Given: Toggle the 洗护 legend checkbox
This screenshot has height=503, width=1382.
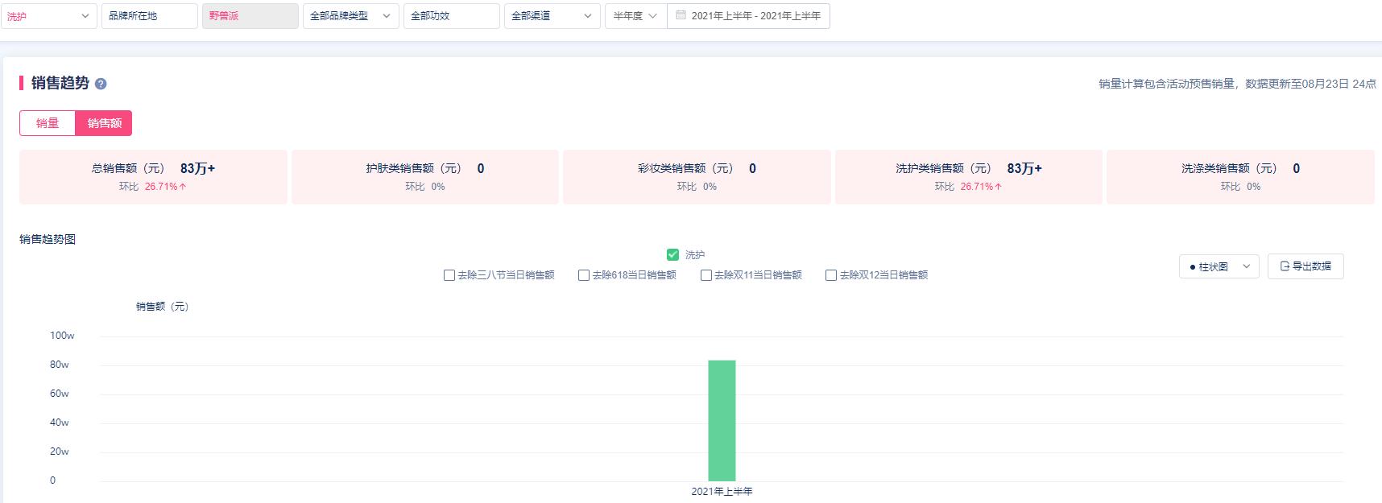Looking at the screenshot, I should (673, 255).
